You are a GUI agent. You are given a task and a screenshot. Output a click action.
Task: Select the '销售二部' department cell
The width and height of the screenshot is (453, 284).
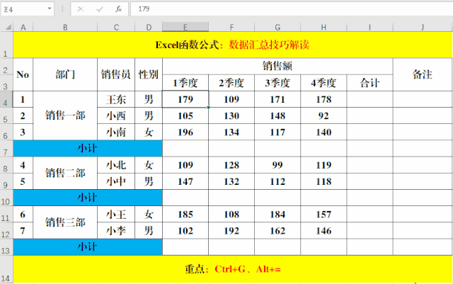(65, 173)
